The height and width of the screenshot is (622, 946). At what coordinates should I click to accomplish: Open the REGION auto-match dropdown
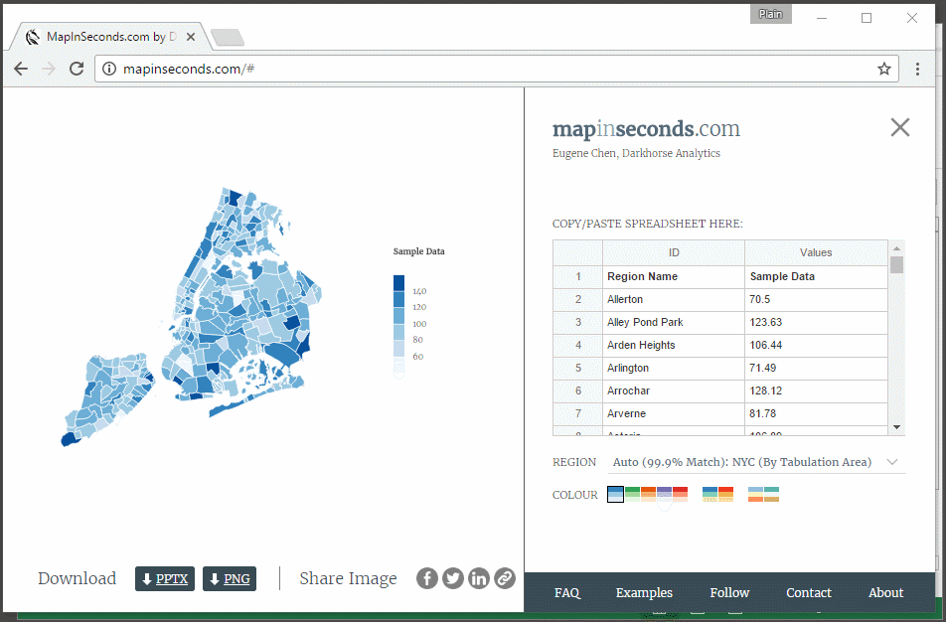[891, 462]
